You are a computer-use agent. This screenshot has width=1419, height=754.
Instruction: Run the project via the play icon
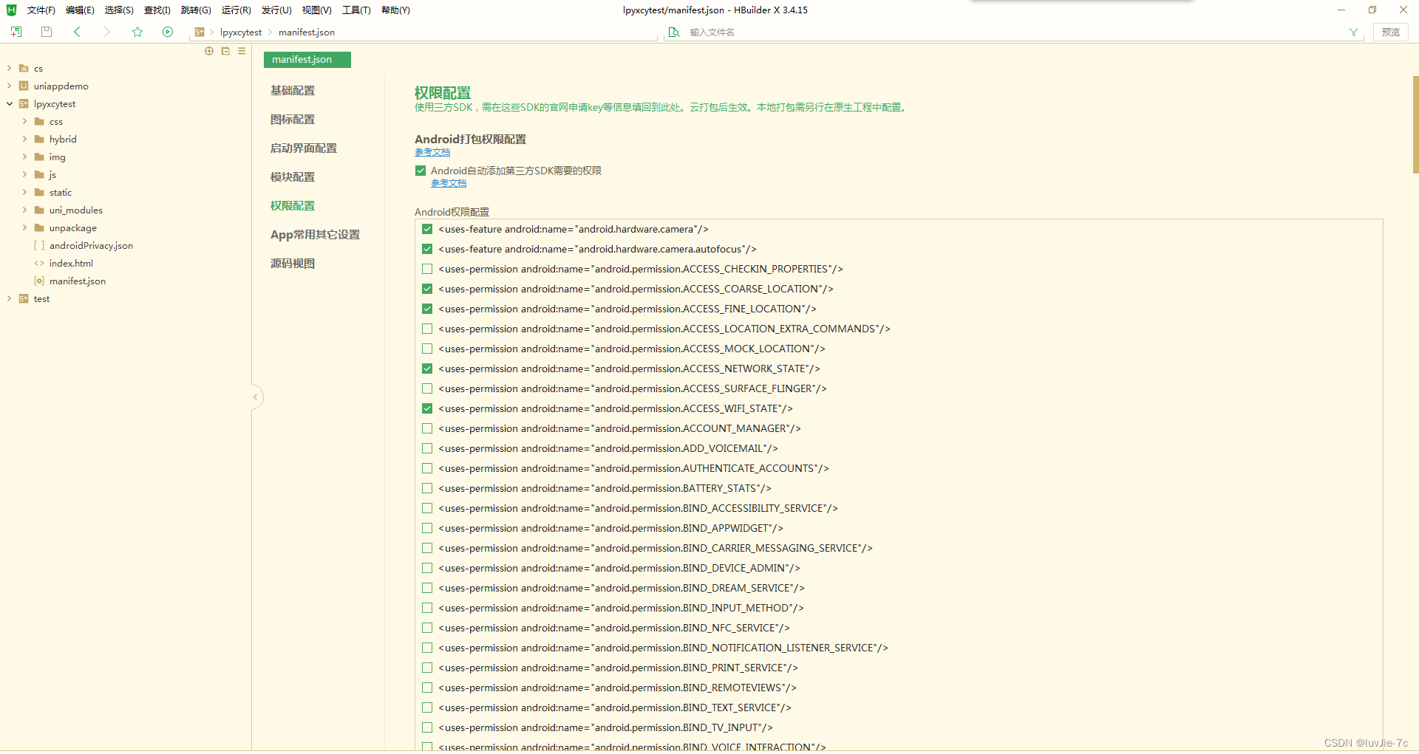point(168,32)
